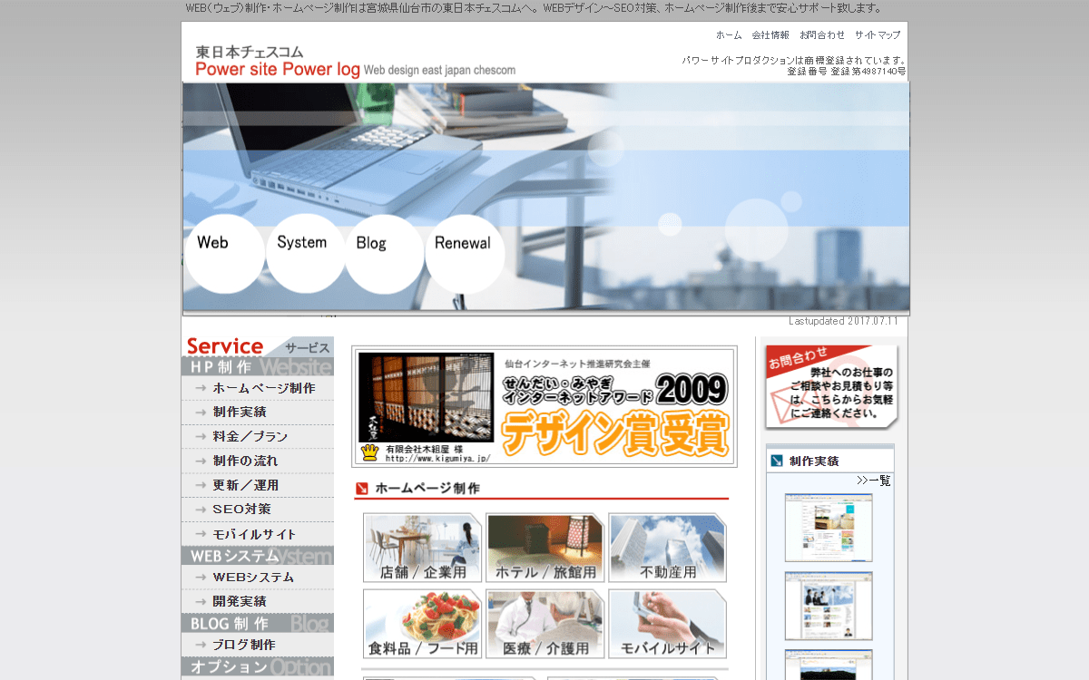Open the 店舗／企業用 category tile
The width and height of the screenshot is (1089, 680).
422,548
